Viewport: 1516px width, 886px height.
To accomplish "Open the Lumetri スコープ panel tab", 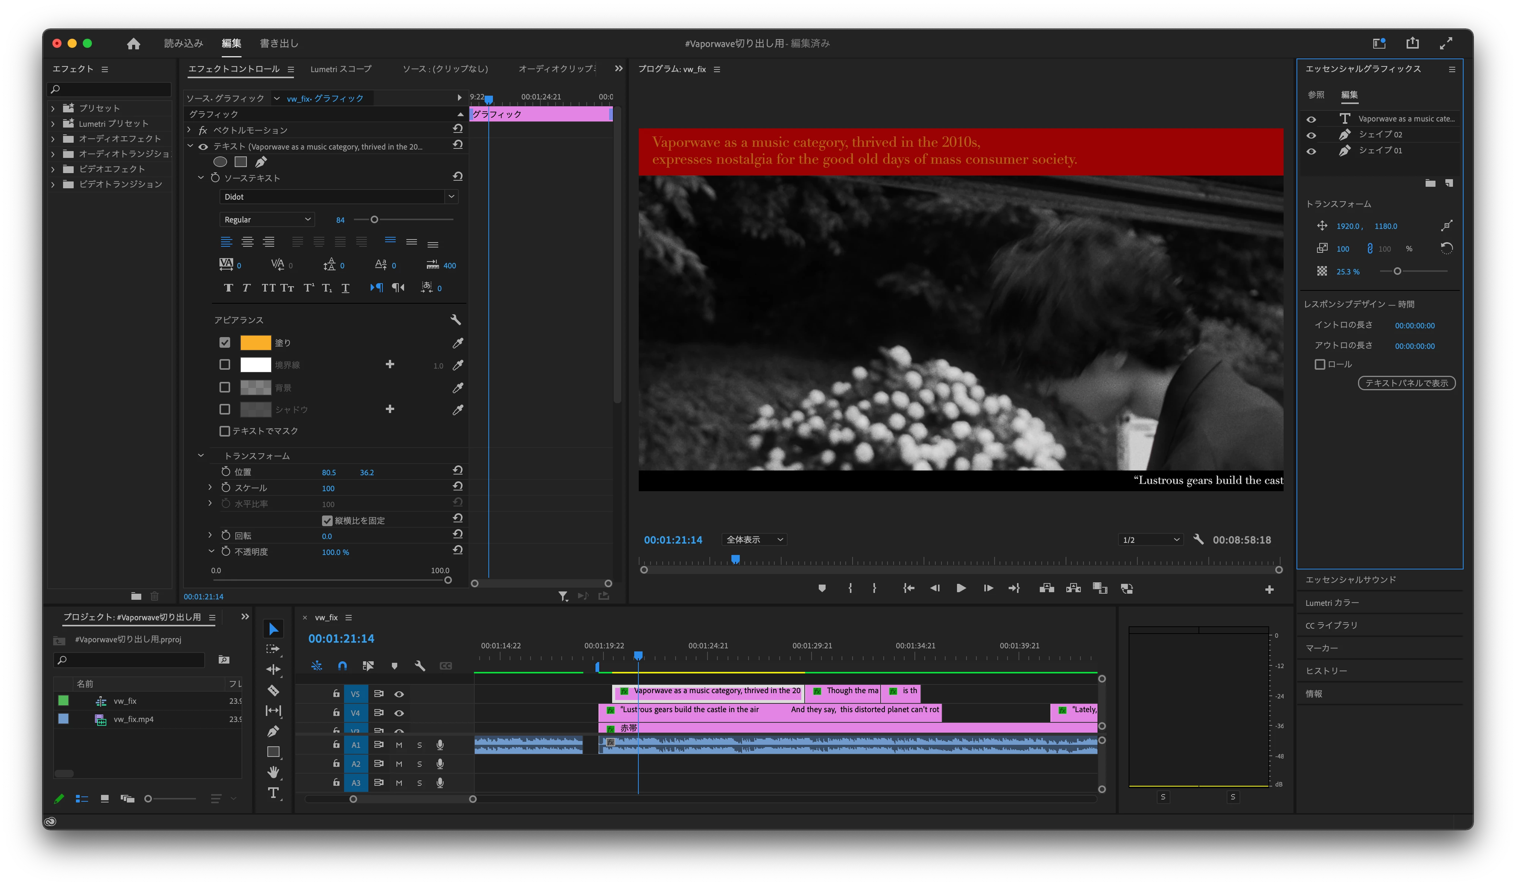I will click(341, 69).
